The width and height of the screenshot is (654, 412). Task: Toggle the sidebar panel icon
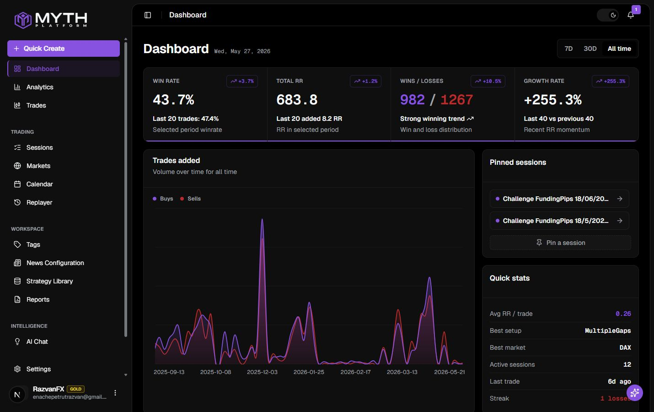click(148, 15)
